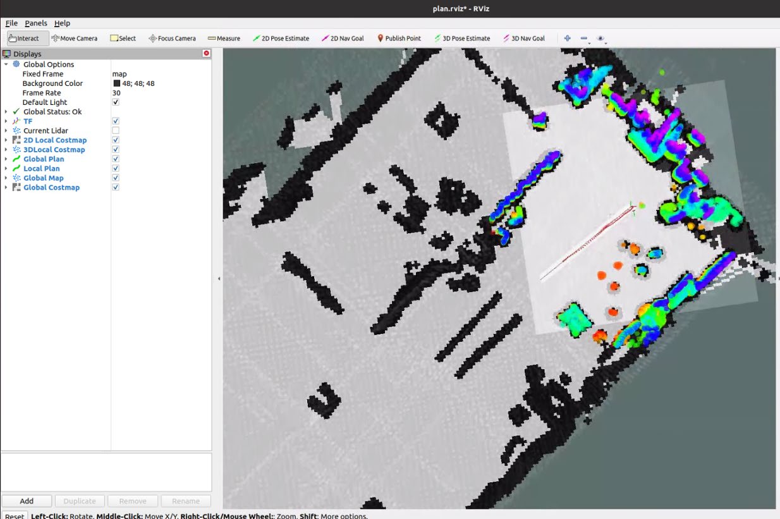Click the Displays panel monitor icon
The height and width of the screenshot is (519, 780).
[7, 54]
